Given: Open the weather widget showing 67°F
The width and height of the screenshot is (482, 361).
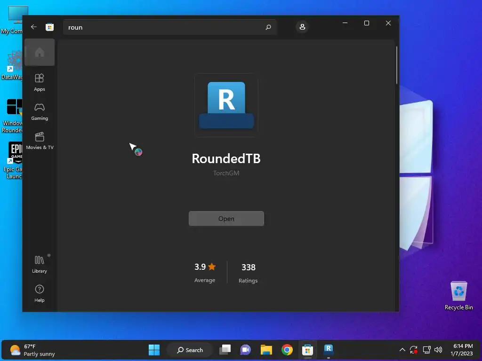Looking at the screenshot, I should pos(32,350).
